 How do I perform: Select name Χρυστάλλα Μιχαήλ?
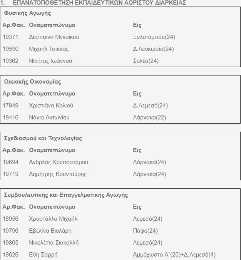point(53,219)
